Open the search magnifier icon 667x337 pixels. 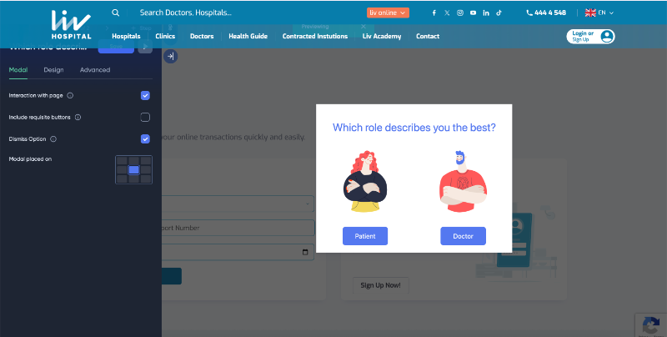[115, 13]
